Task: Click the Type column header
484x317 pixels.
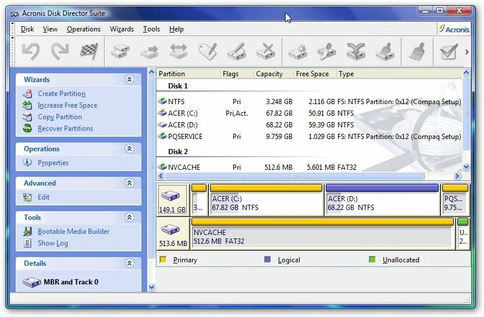Action: click(x=400, y=74)
